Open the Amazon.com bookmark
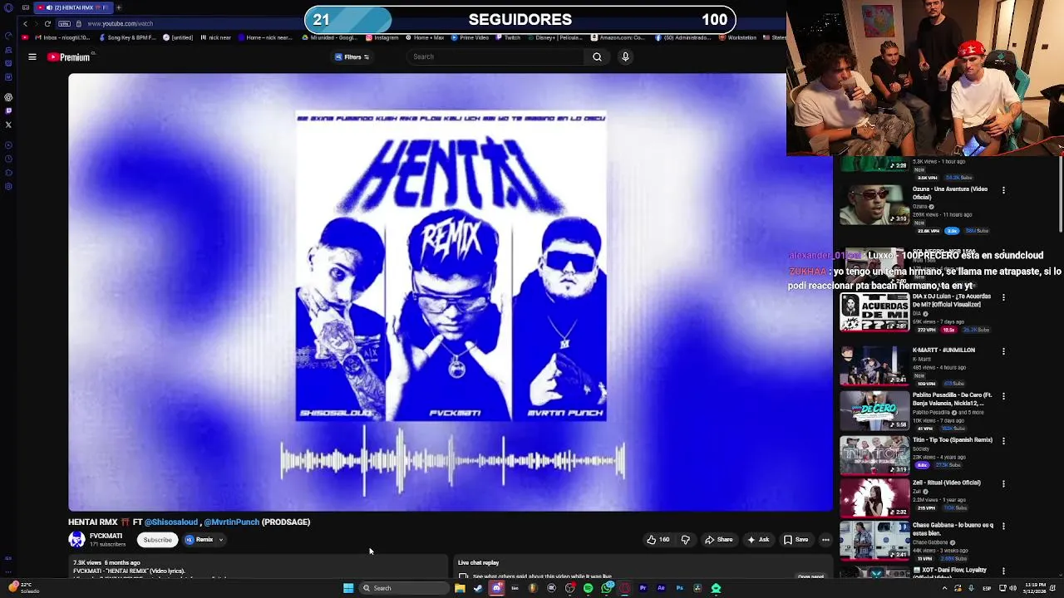The height and width of the screenshot is (598, 1064). (x=618, y=37)
